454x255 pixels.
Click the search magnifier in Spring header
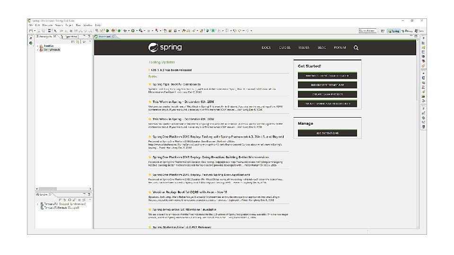coord(356,48)
